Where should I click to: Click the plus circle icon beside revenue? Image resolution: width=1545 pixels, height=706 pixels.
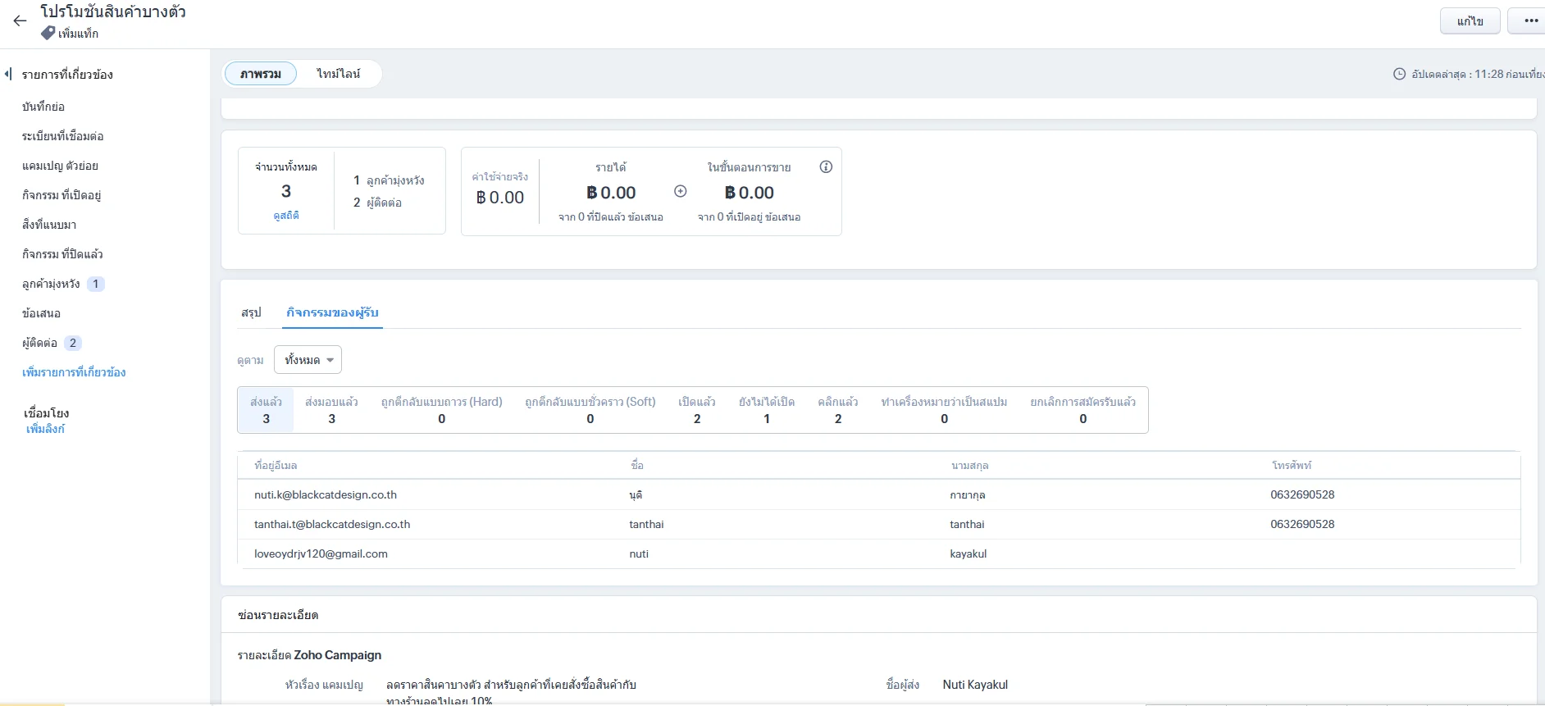680,192
